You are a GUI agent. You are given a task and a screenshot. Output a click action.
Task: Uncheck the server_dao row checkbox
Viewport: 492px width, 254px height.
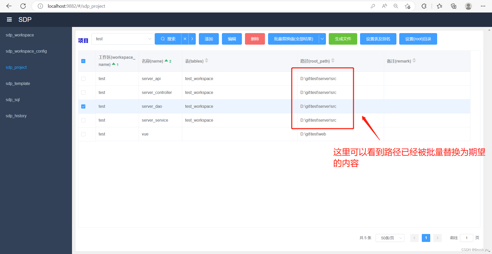83,106
